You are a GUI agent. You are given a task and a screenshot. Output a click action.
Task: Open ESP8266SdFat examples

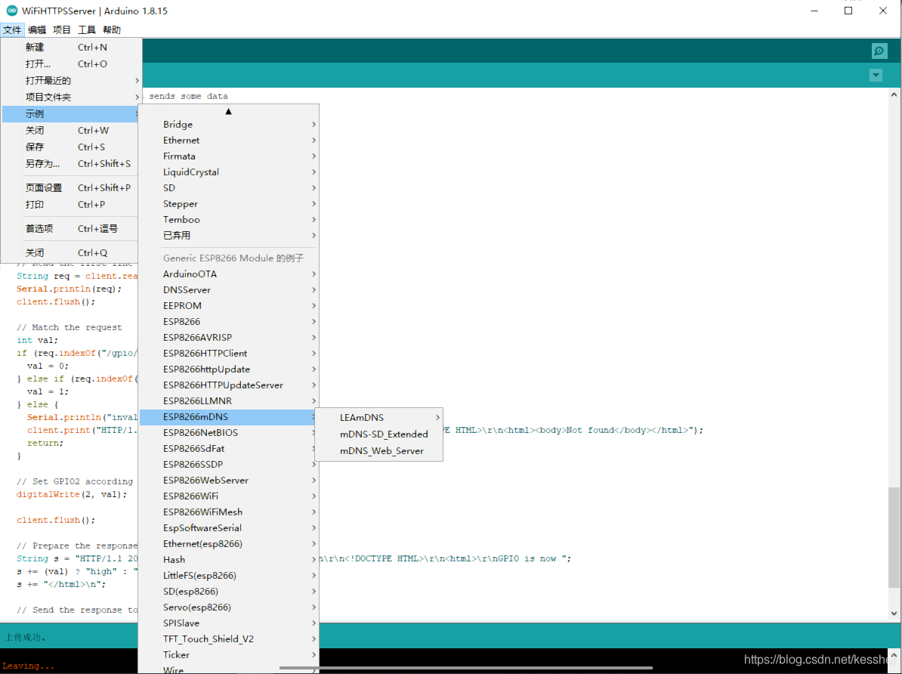point(229,448)
